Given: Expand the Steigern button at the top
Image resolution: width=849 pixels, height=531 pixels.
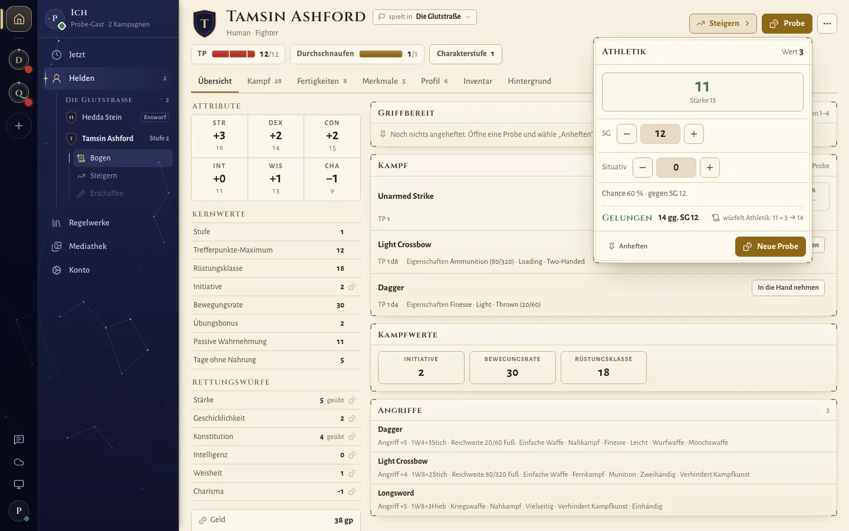Looking at the screenshot, I should tap(723, 24).
